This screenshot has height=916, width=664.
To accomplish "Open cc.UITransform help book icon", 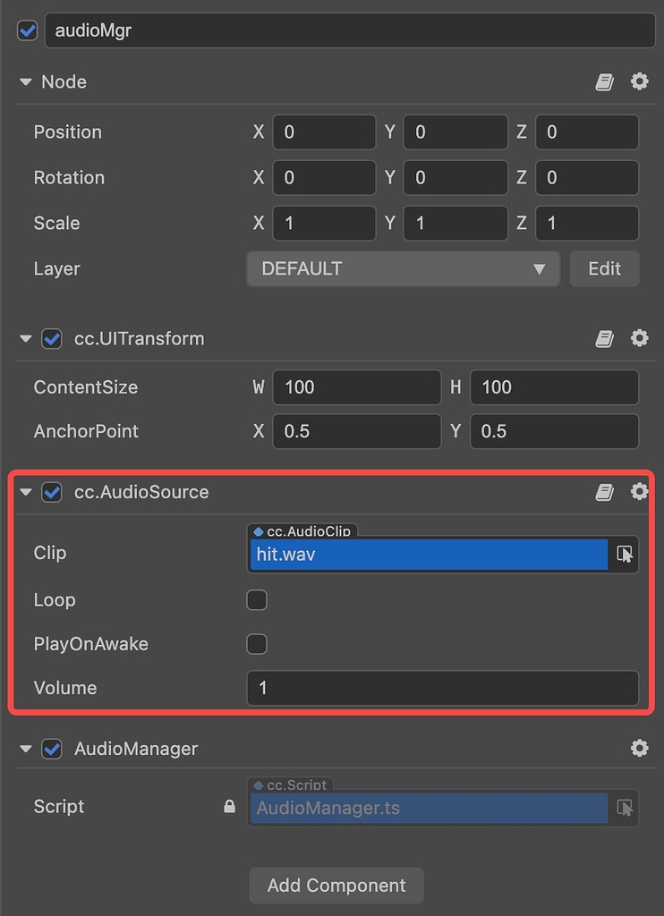I will (x=605, y=339).
